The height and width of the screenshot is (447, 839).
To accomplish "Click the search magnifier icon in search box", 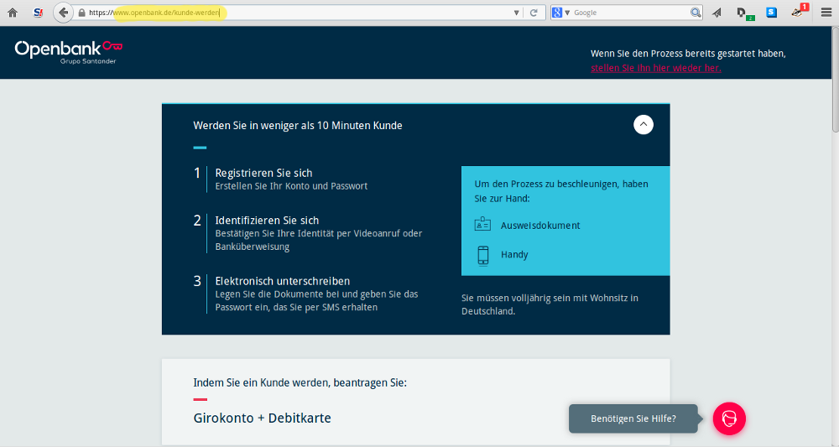I will pos(696,13).
